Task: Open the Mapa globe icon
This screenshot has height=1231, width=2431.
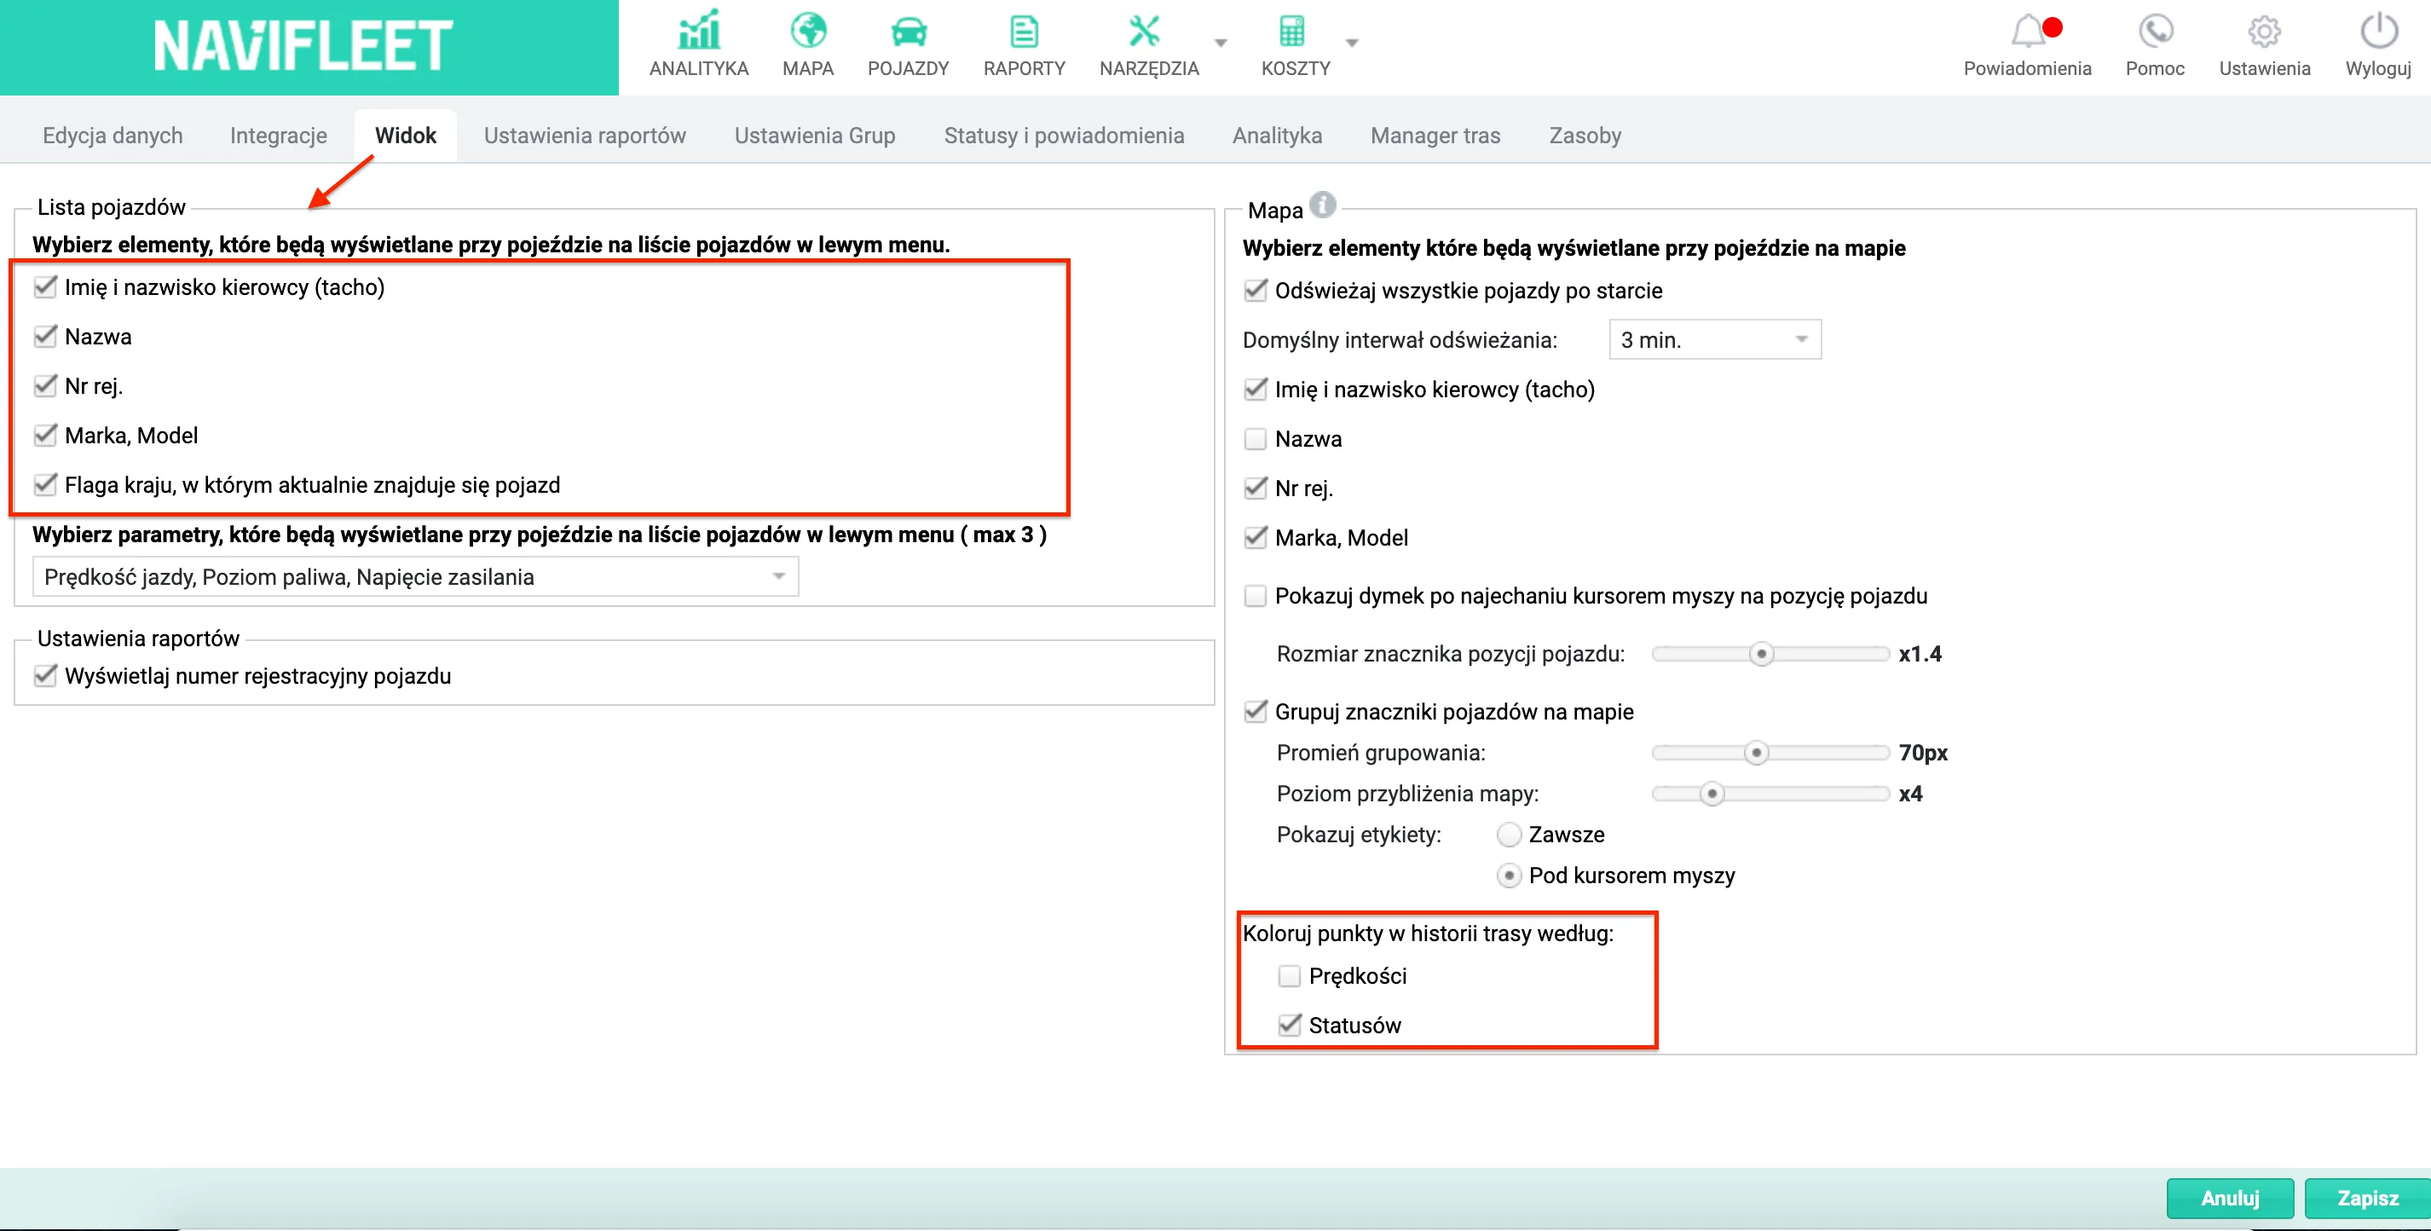Action: 808,32
